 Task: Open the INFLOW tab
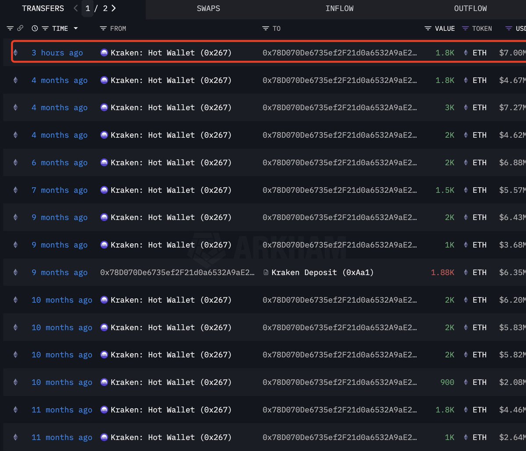click(339, 8)
